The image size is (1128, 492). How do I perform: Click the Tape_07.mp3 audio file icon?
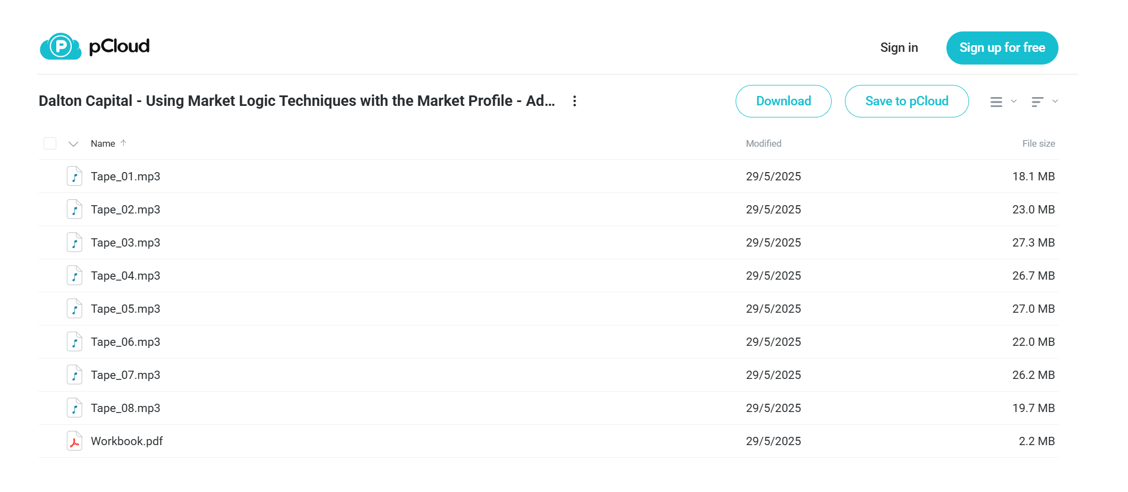(75, 375)
